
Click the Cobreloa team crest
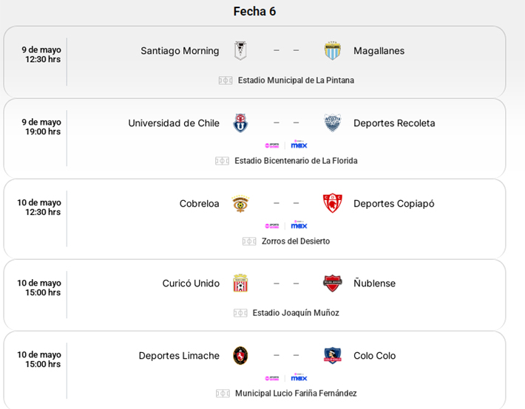pos(240,204)
